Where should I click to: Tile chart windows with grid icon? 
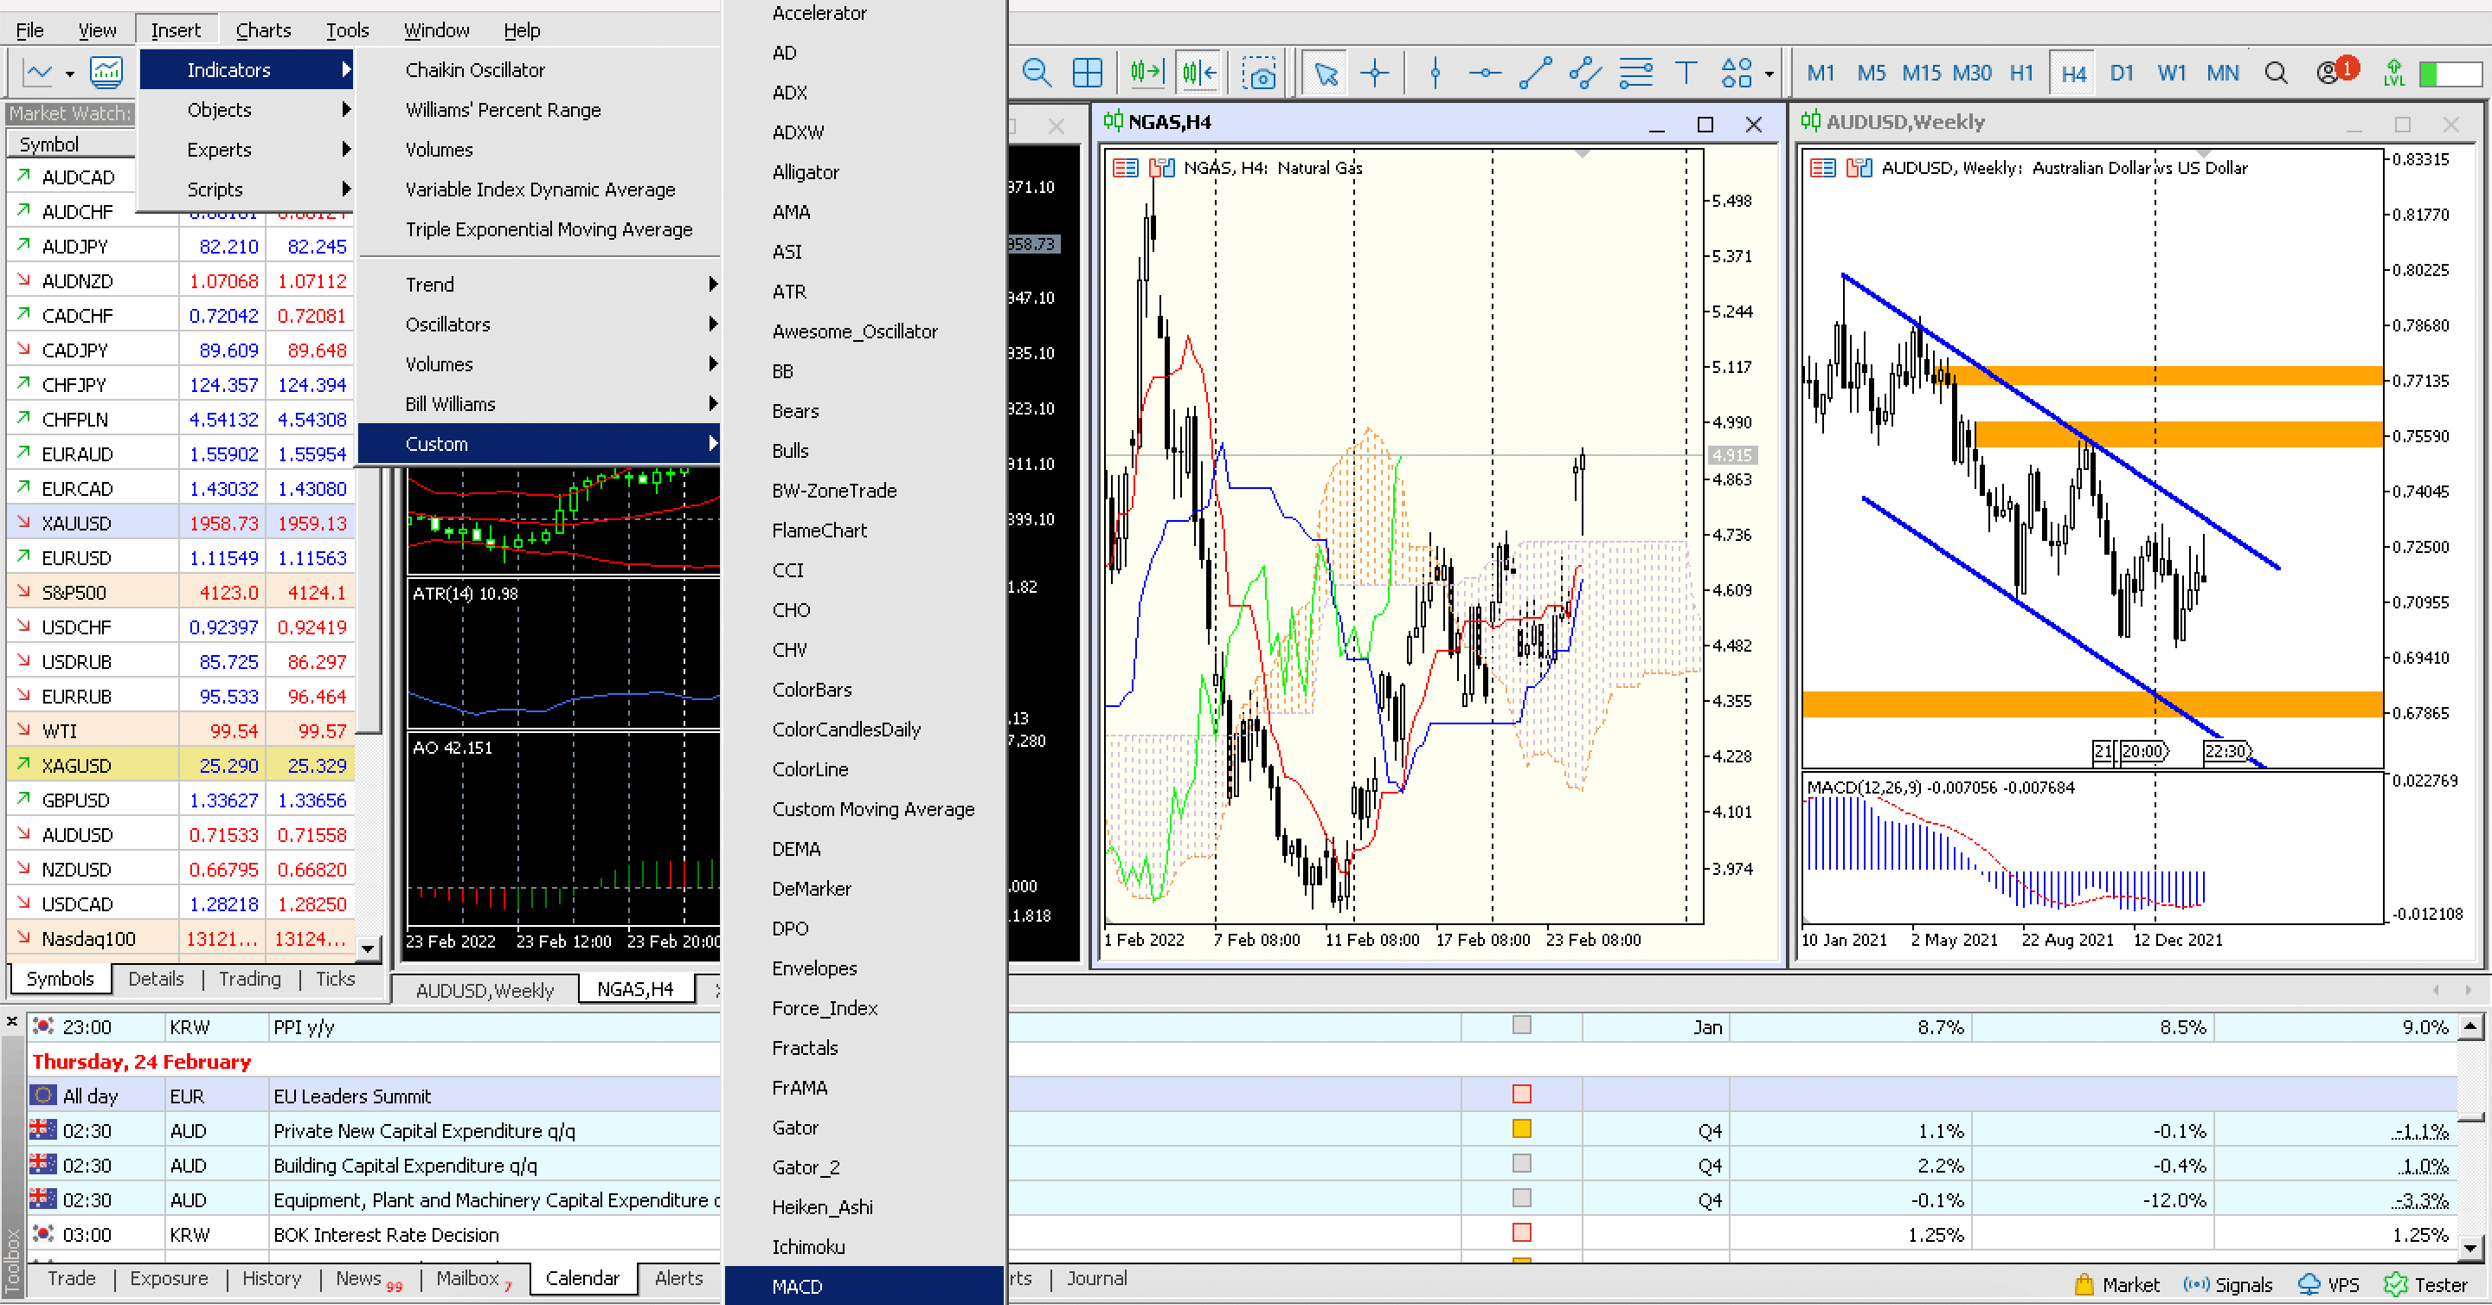click(x=1088, y=73)
